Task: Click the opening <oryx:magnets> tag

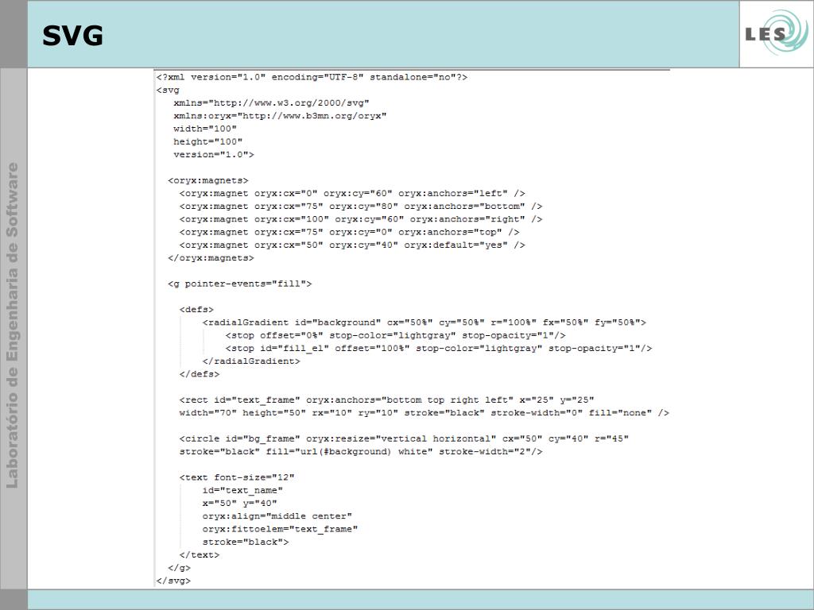Action: [x=207, y=180]
